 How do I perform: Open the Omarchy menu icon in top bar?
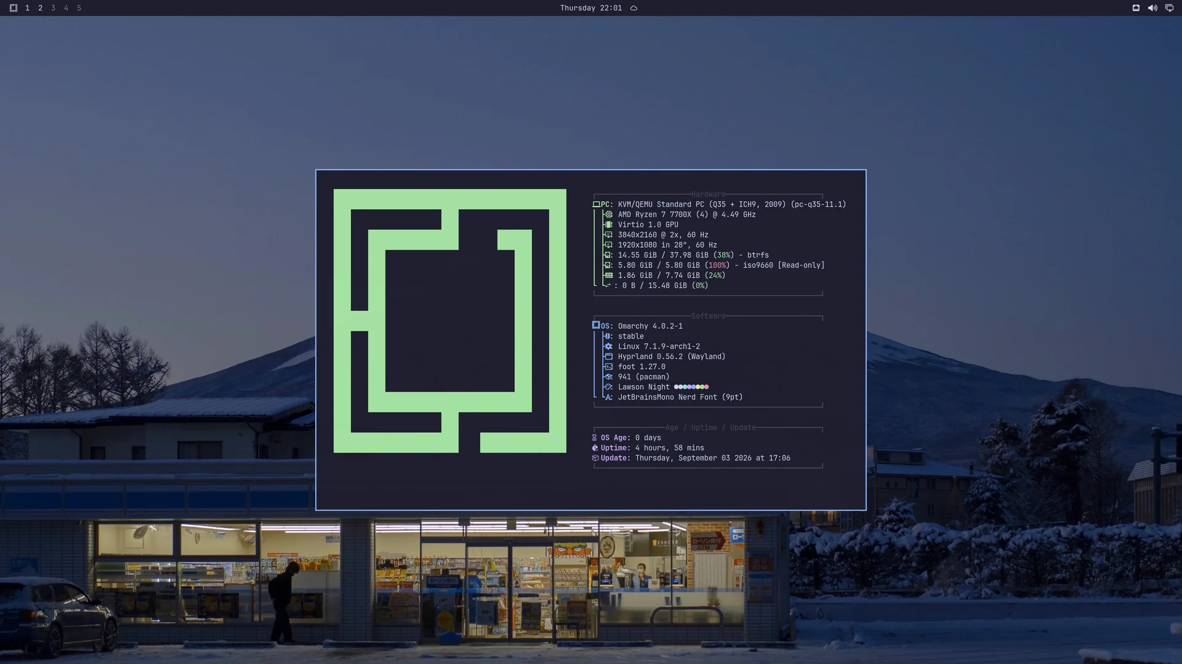pos(13,8)
